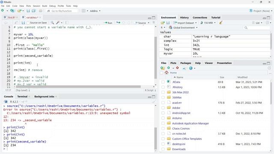The height and width of the screenshot is (154, 274).
Task: Click Go to file/function field
Action: pos(62,11)
